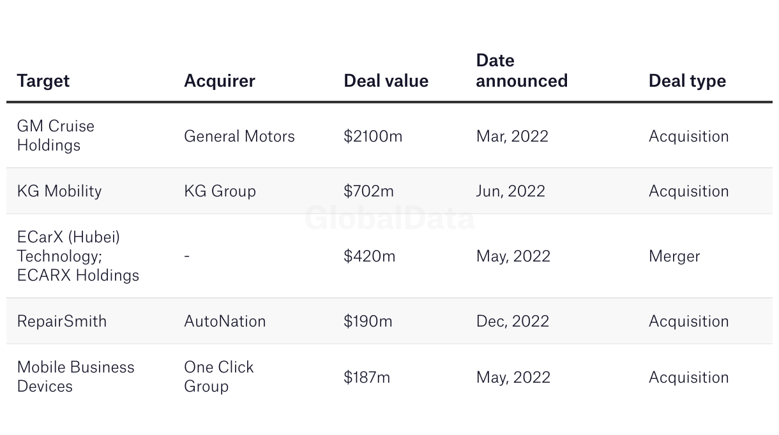Screen dimensions: 779x435
Task: Select AutoNation acquirer cell
Action: click(225, 321)
